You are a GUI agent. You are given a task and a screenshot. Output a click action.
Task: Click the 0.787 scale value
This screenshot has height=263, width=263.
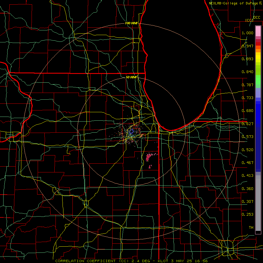click(x=248, y=85)
